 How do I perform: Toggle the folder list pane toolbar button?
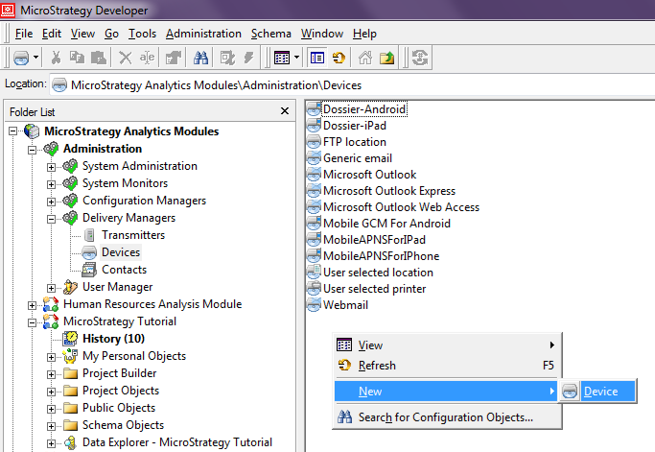click(317, 58)
